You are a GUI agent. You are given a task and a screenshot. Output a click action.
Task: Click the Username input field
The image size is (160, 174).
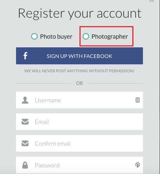tap(79, 100)
